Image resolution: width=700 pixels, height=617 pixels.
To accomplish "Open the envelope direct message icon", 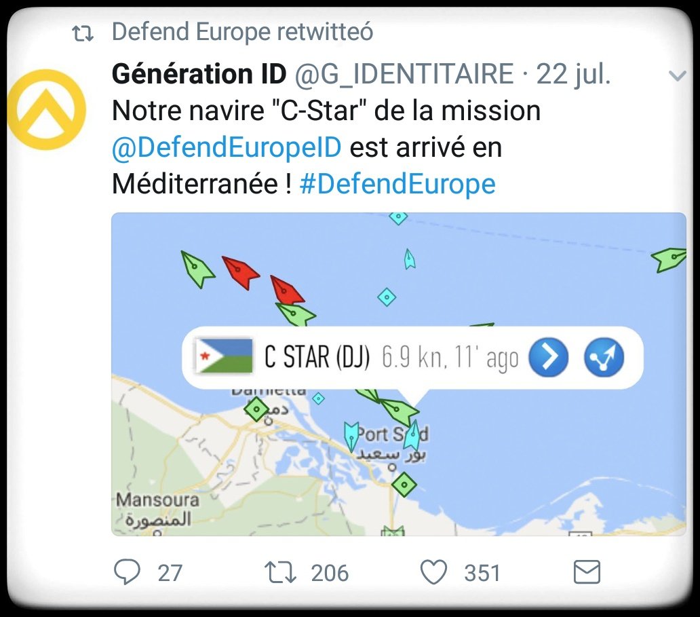I will [x=587, y=572].
